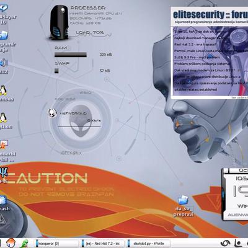Open the penguin icon labeled 'ambas'
The image size is (248, 248).
coord(3,90)
